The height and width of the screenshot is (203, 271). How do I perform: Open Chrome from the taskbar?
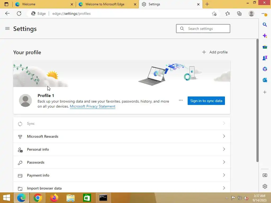[38, 198]
